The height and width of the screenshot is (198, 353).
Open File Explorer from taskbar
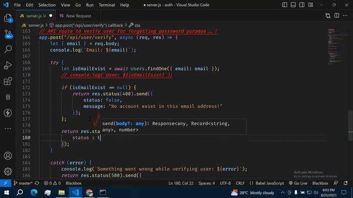[61, 193]
